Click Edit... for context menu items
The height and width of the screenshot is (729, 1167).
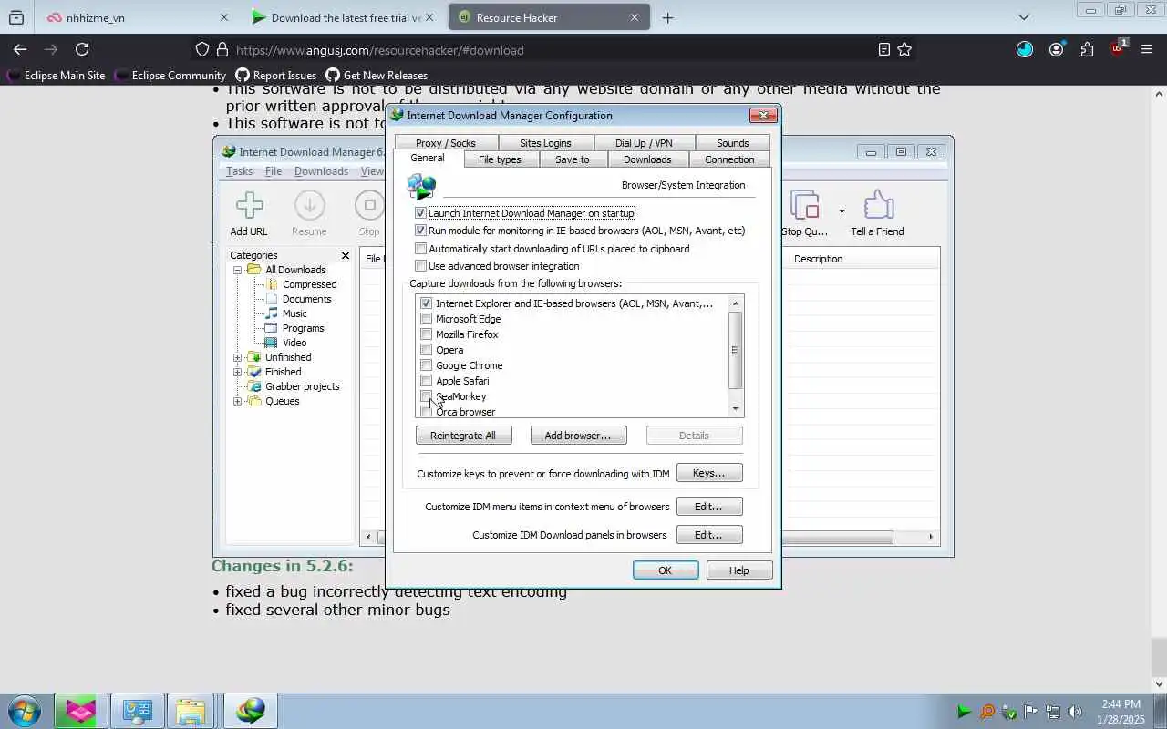click(708, 507)
